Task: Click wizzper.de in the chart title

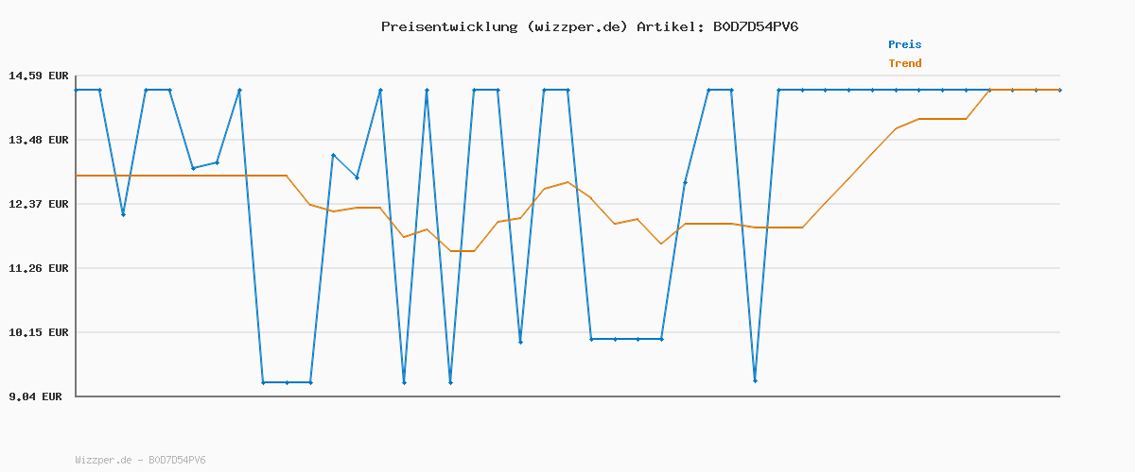Action: coord(577,26)
